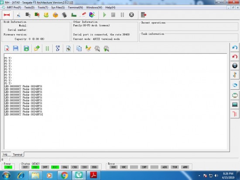The image size is (240, 180).
Task: Select the Terminal tab
Action: click(x=17, y=154)
